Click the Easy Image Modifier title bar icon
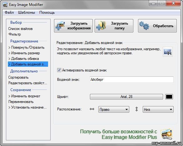Viewport: 183px width, 146px height. tap(5, 5)
